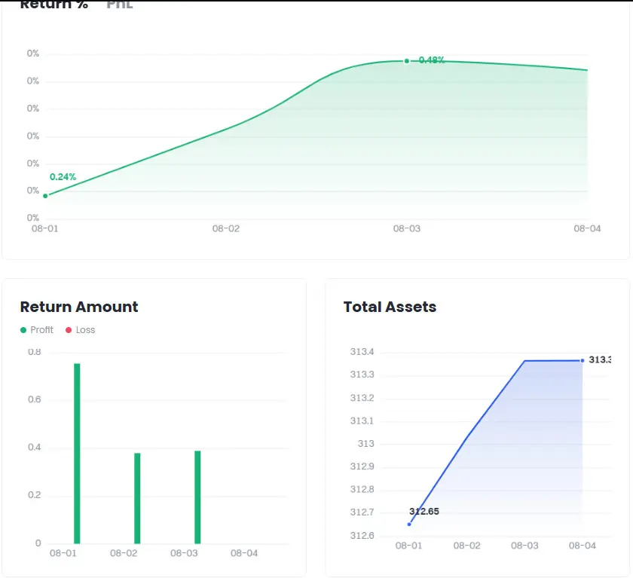Click 08-01 on the Return % axis
Image resolution: width=633 pixels, height=578 pixels.
tap(44, 228)
